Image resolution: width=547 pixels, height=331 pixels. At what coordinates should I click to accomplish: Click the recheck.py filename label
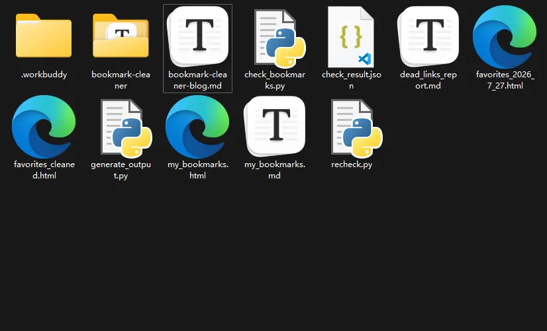(352, 165)
